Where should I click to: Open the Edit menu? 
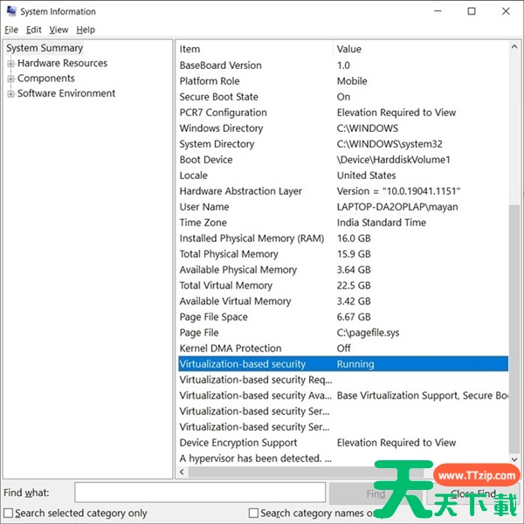34,30
